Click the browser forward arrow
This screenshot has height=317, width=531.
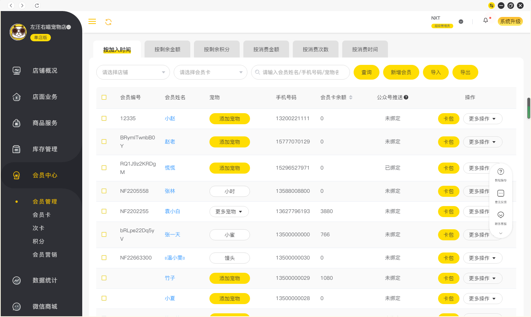[x=22, y=5]
